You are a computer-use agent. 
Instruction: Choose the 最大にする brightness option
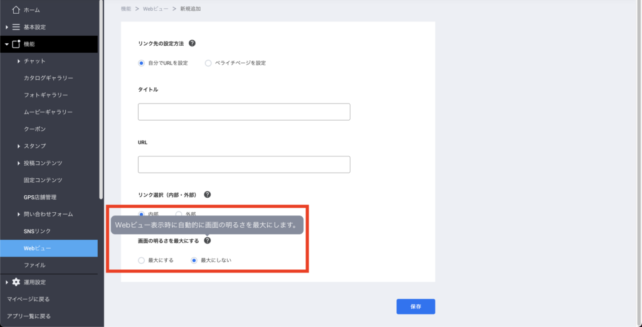(x=142, y=260)
